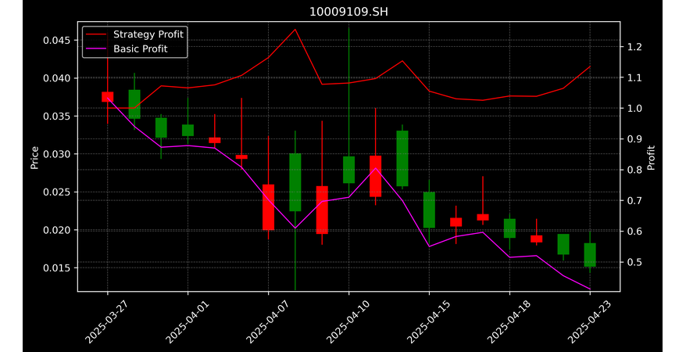Click the magenta Basic Profit legend line
Image resolution: width=686 pixels, height=352 pixels.
click(x=96, y=48)
